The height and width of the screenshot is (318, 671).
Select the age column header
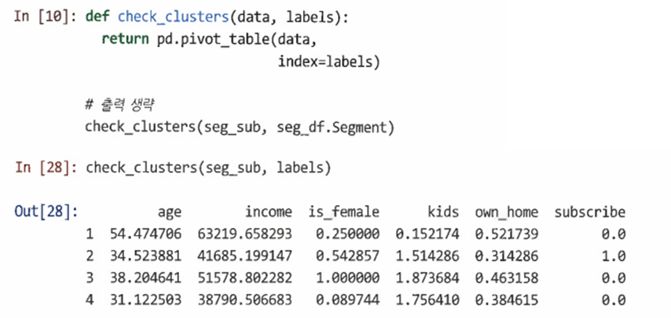point(169,212)
